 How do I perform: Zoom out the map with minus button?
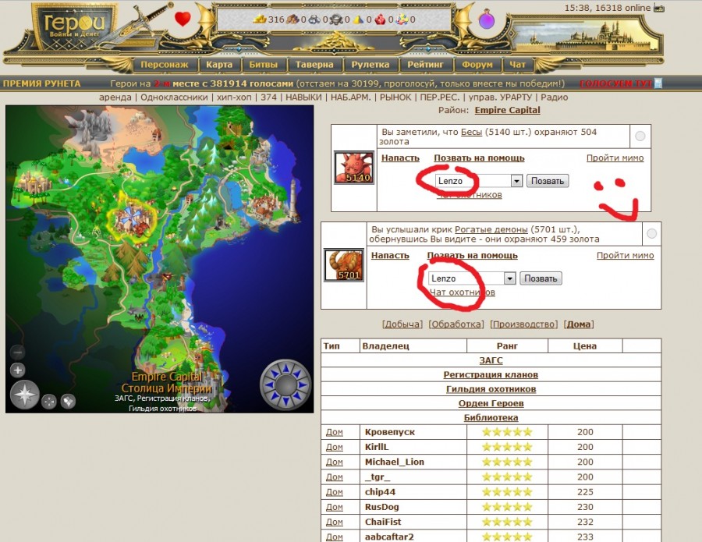click(18, 352)
